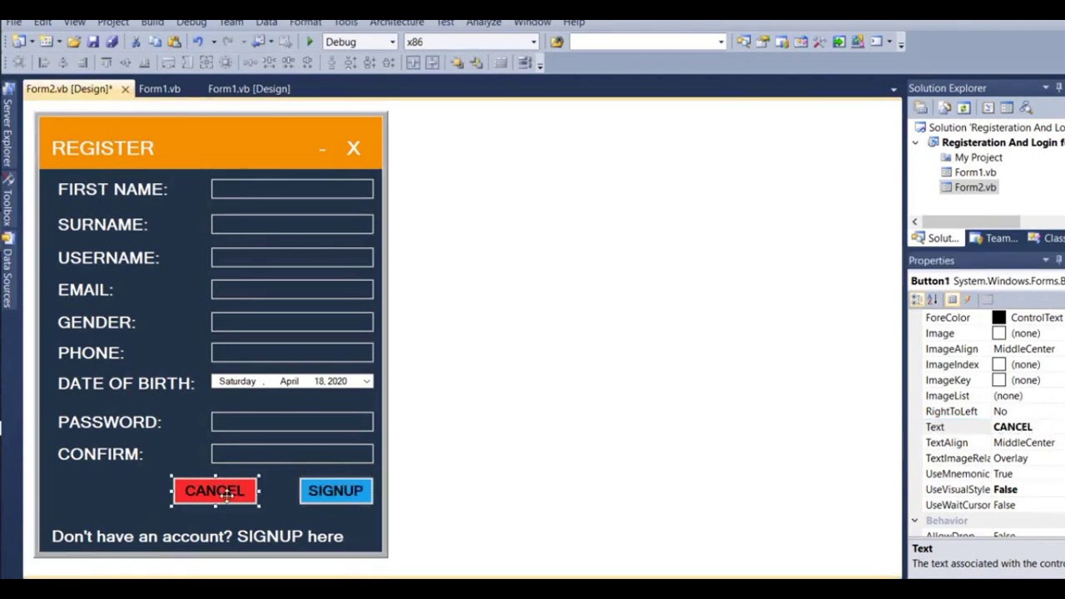Image resolution: width=1065 pixels, height=599 pixels.
Task: Open the Team Explorer tab
Action: pos(994,238)
